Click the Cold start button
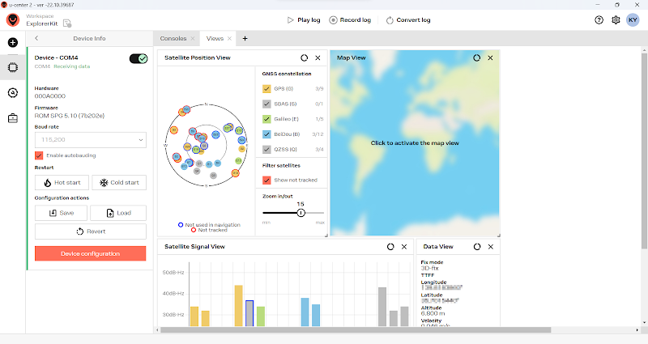Viewport: 648px width, 344px height. pos(119,183)
